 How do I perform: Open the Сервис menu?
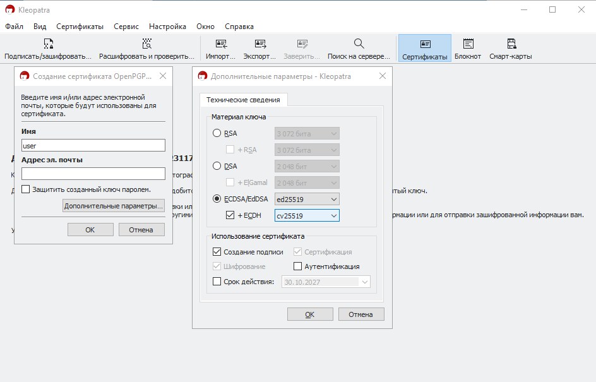tap(126, 27)
